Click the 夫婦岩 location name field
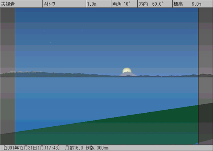The width and height of the screenshot is (213, 151). (21, 4)
